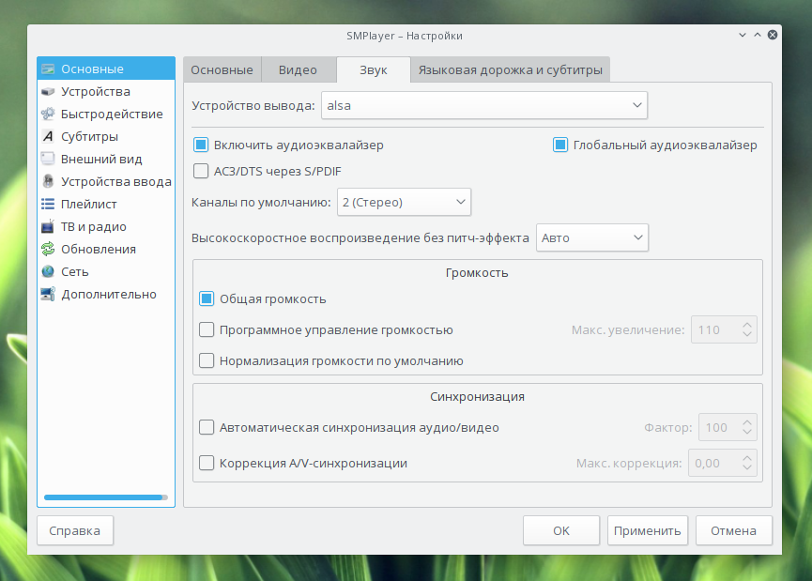This screenshot has width=812, height=581.
Task: Click the Справка button
Action: pos(75,530)
